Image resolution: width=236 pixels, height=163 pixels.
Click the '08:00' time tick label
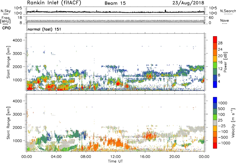[x=86, y=157]
